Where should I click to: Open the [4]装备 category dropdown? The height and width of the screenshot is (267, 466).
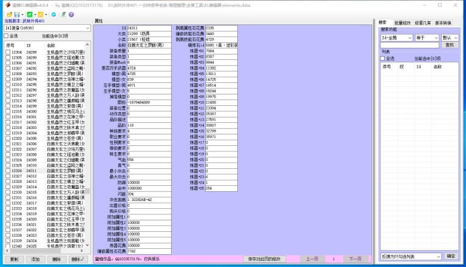point(46,28)
